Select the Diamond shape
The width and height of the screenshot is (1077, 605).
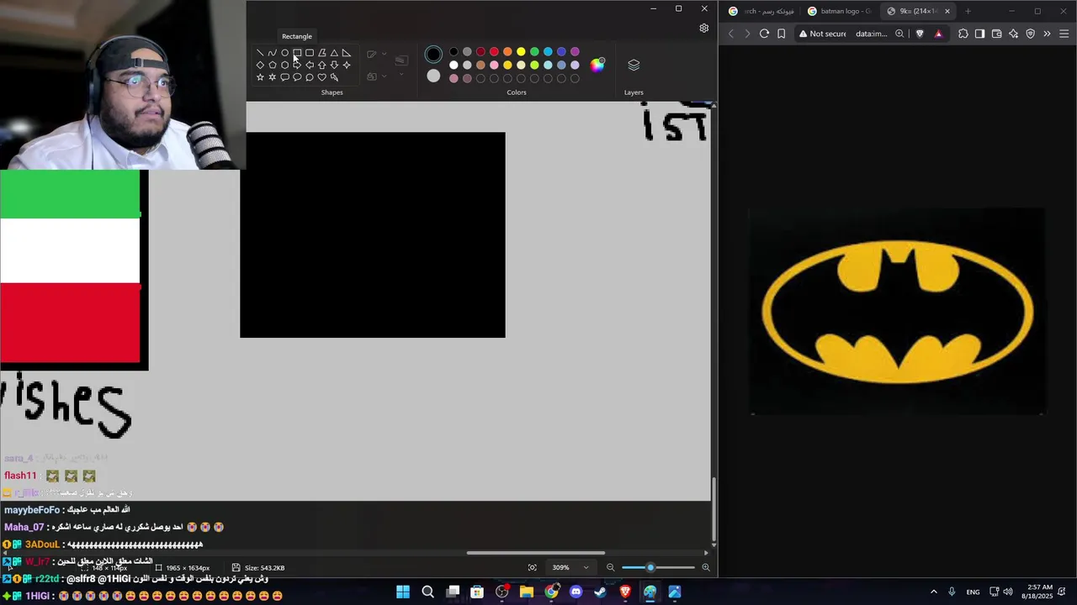[260, 65]
